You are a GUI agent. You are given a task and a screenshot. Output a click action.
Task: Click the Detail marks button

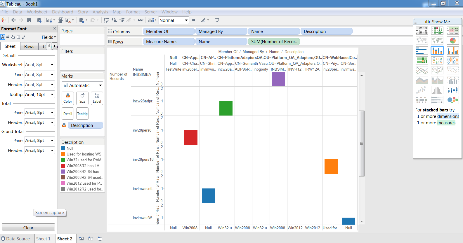(68, 114)
